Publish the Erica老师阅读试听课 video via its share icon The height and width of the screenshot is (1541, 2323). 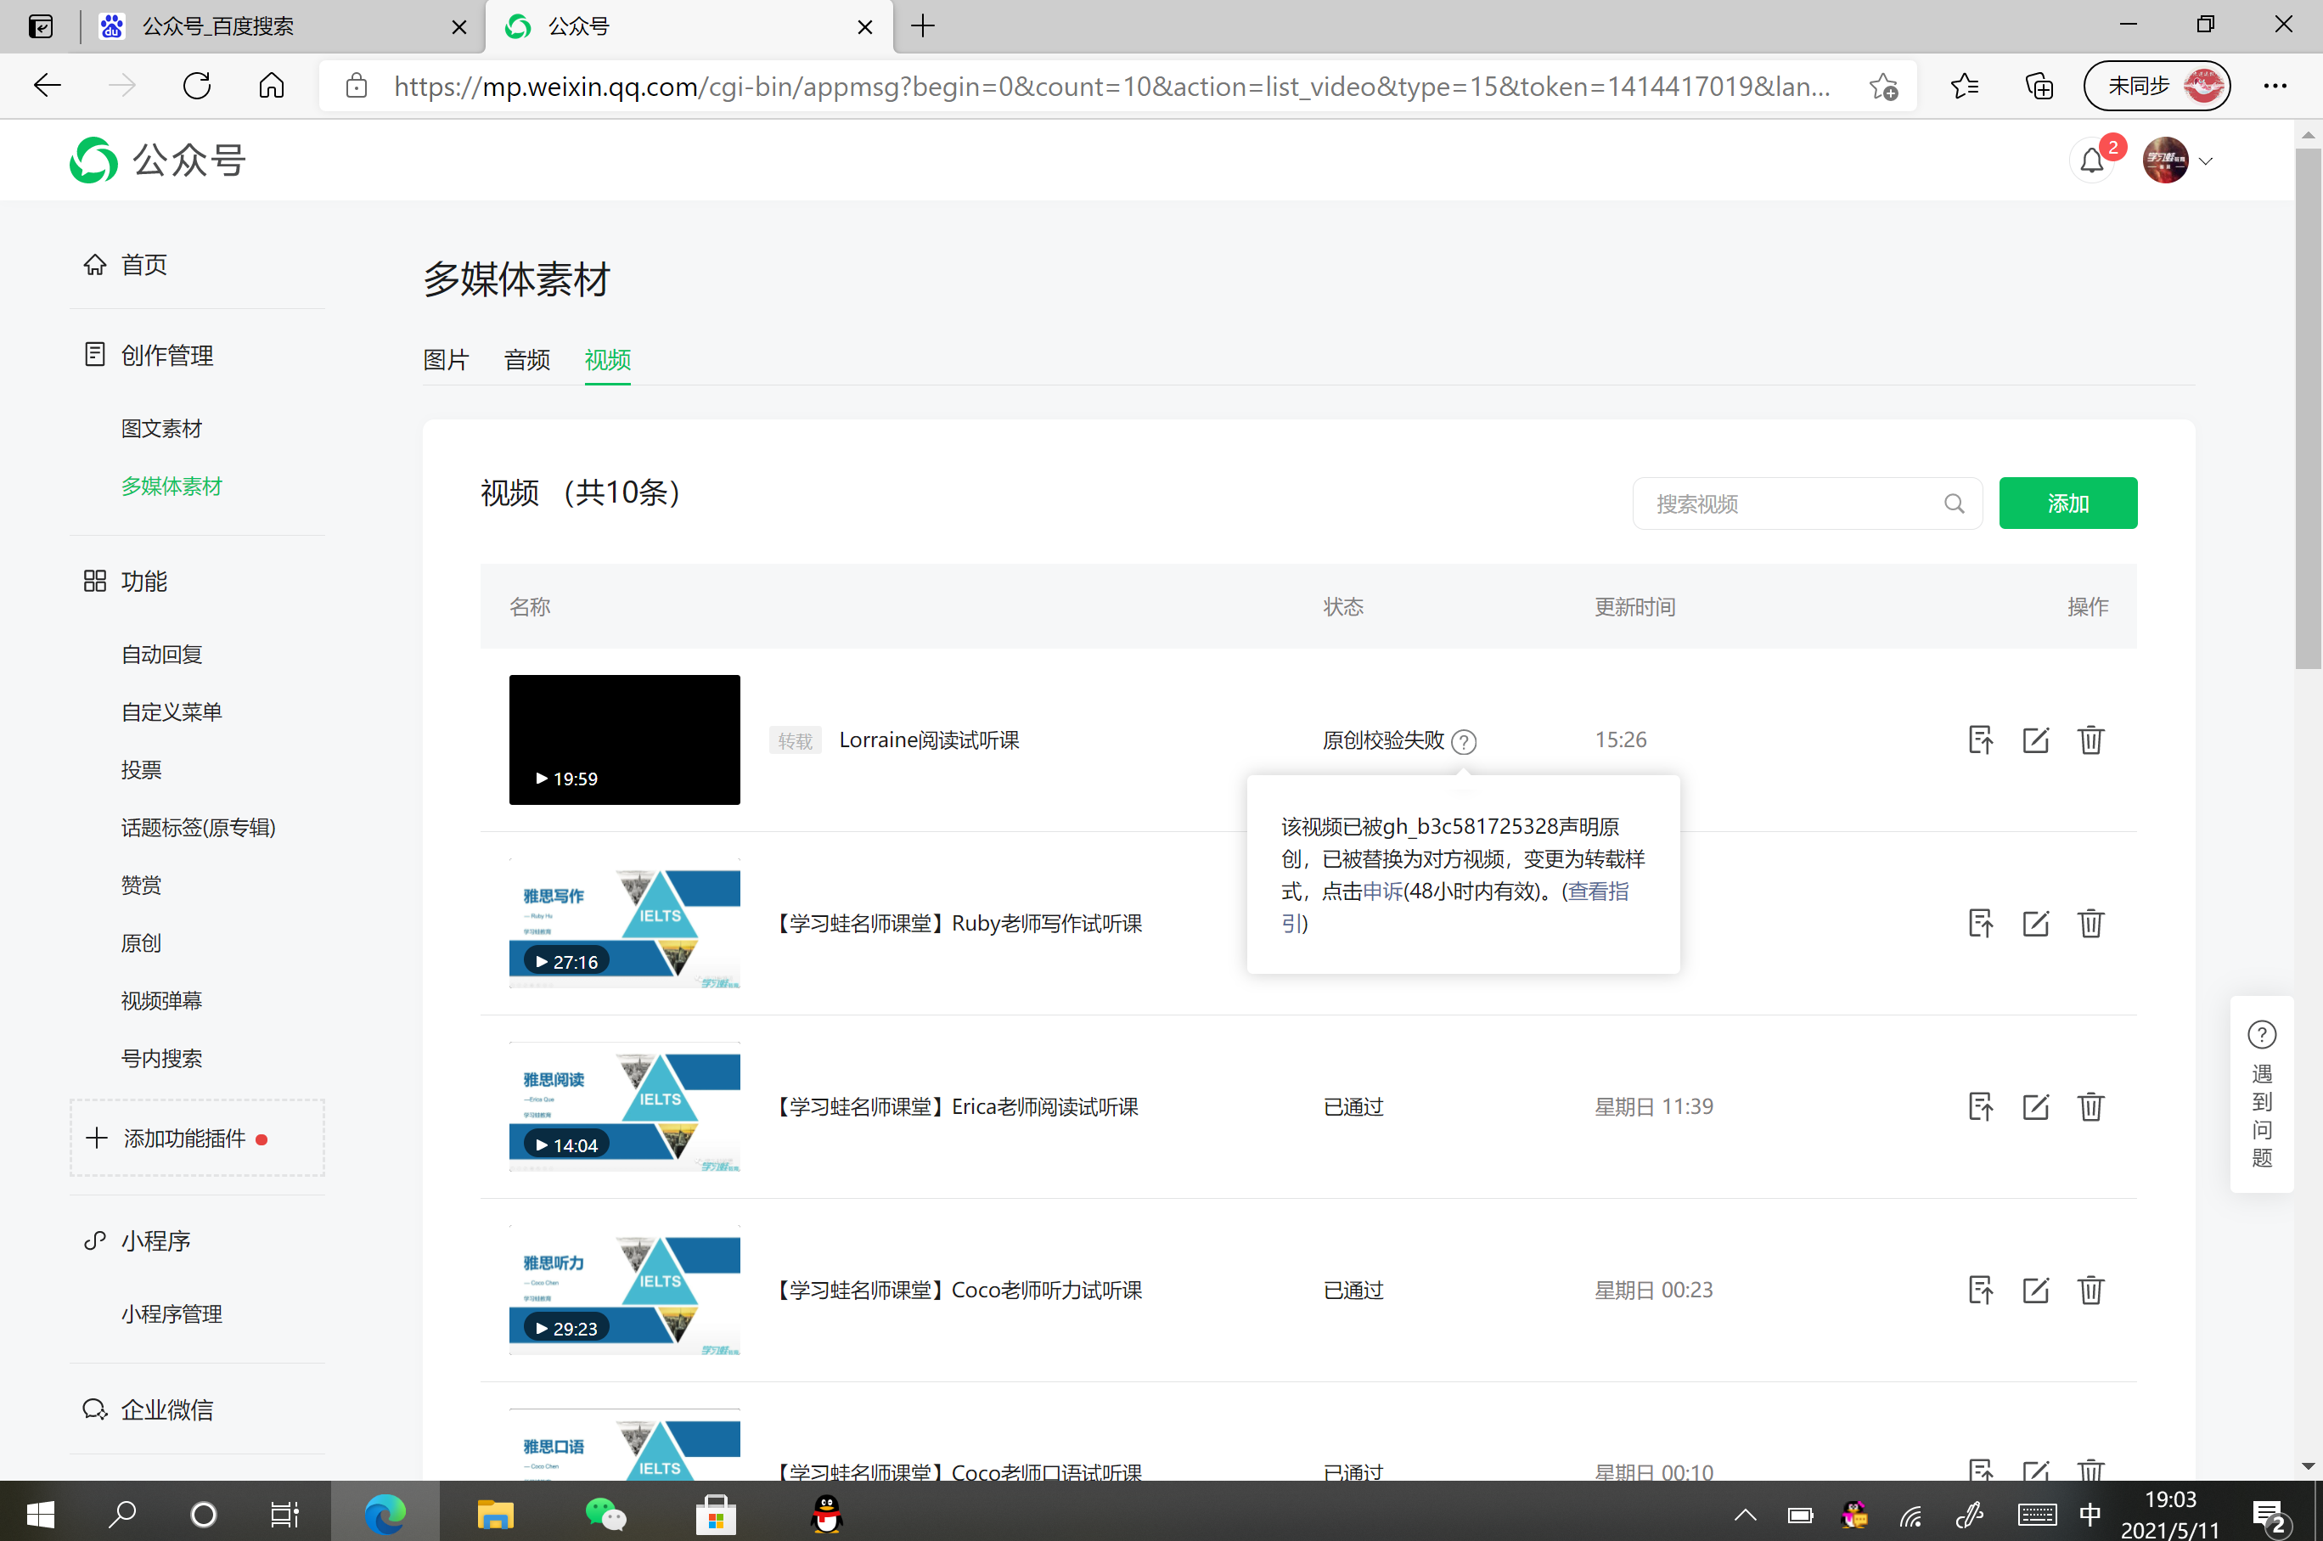pyautogui.click(x=1980, y=1108)
